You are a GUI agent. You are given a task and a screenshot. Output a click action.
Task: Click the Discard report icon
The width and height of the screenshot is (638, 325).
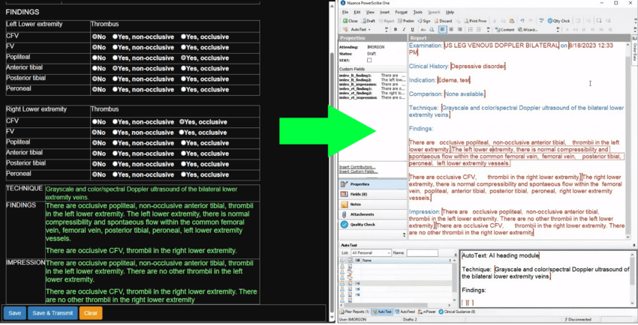coord(443,21)
